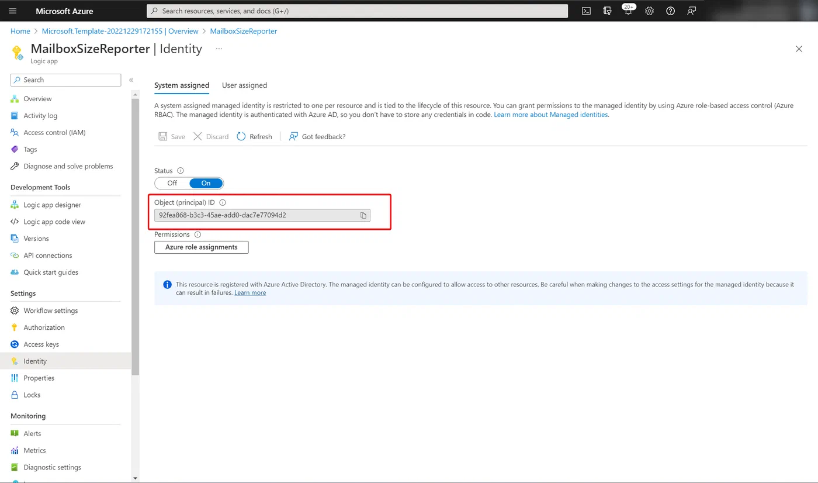Viewport: 818px width, 483px height.
Task: Click the left menu scrollbar down arrow
Action: point(136,478)
